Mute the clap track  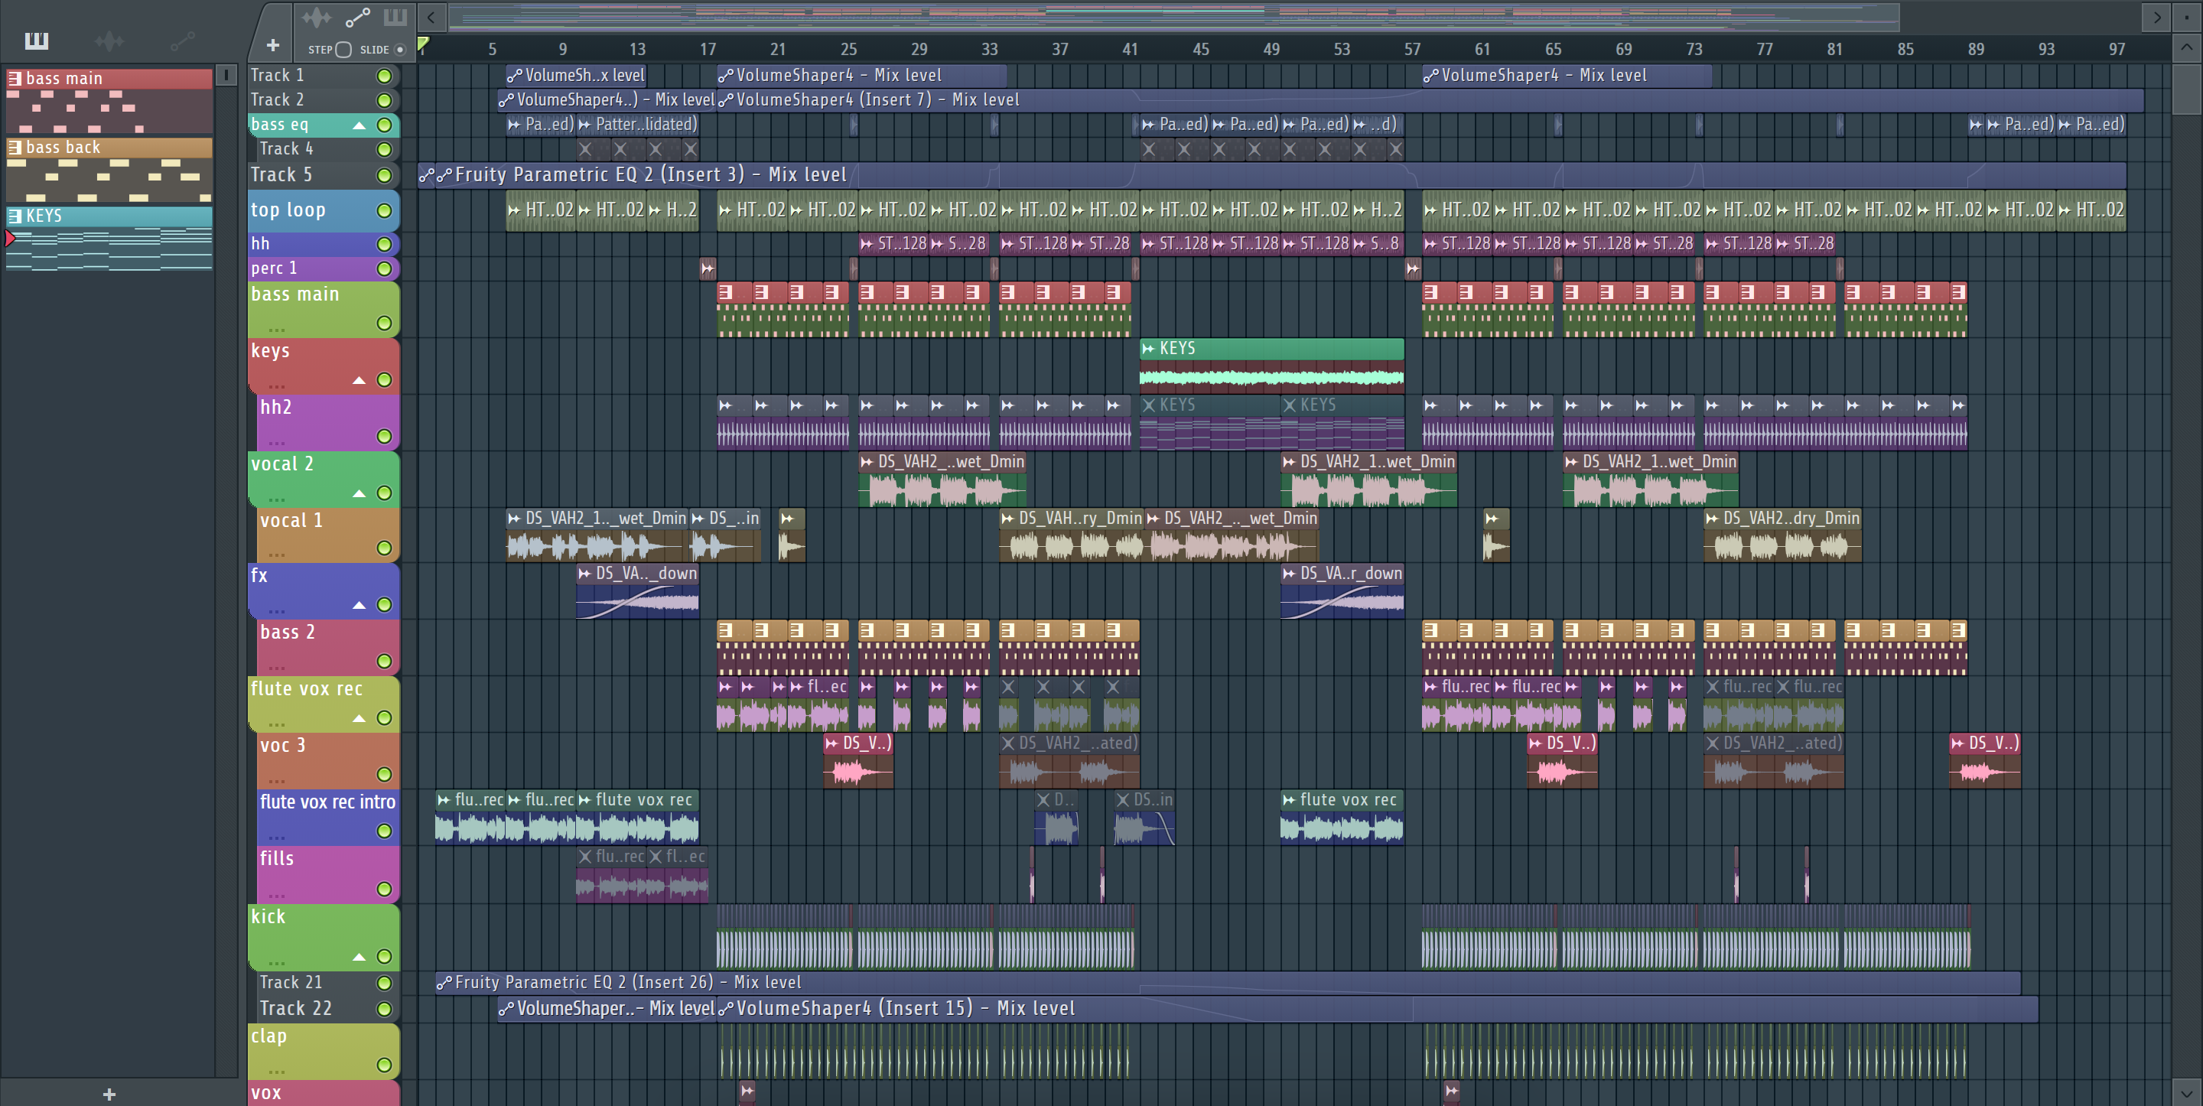(x=385, y=1065)
